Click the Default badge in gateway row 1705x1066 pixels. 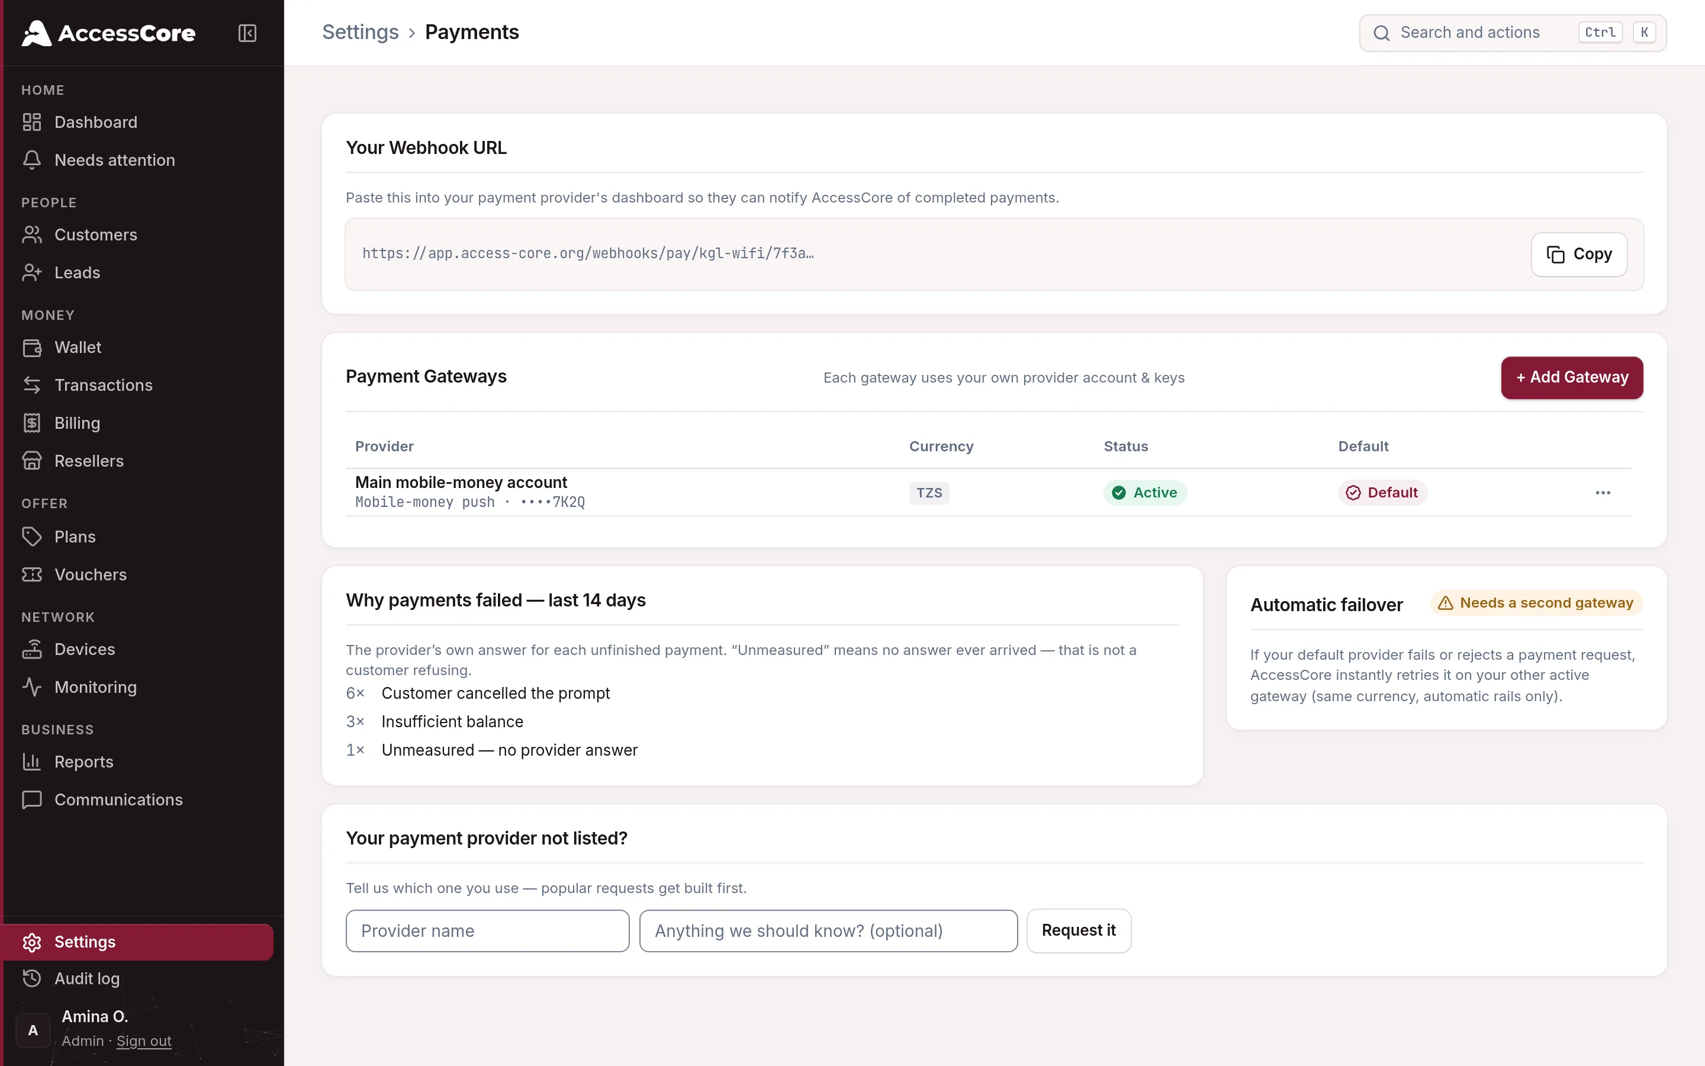tap(1382, 493)
